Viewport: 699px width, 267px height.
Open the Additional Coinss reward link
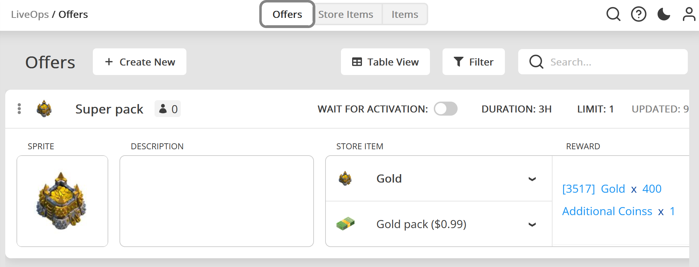(607, 211)
